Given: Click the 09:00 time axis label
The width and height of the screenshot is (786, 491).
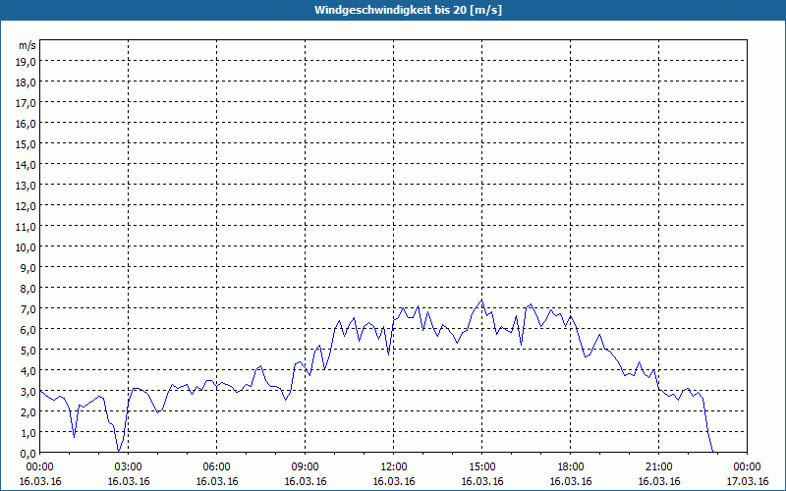Looking at the screenshot, I should tap(306, 467).
